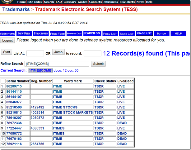The height and width of the screenshot is (150, 191).
Task: Click the Start button
Action: click(7, 52)
